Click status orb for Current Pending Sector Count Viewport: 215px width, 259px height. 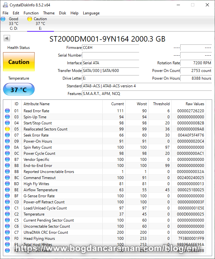7,220
